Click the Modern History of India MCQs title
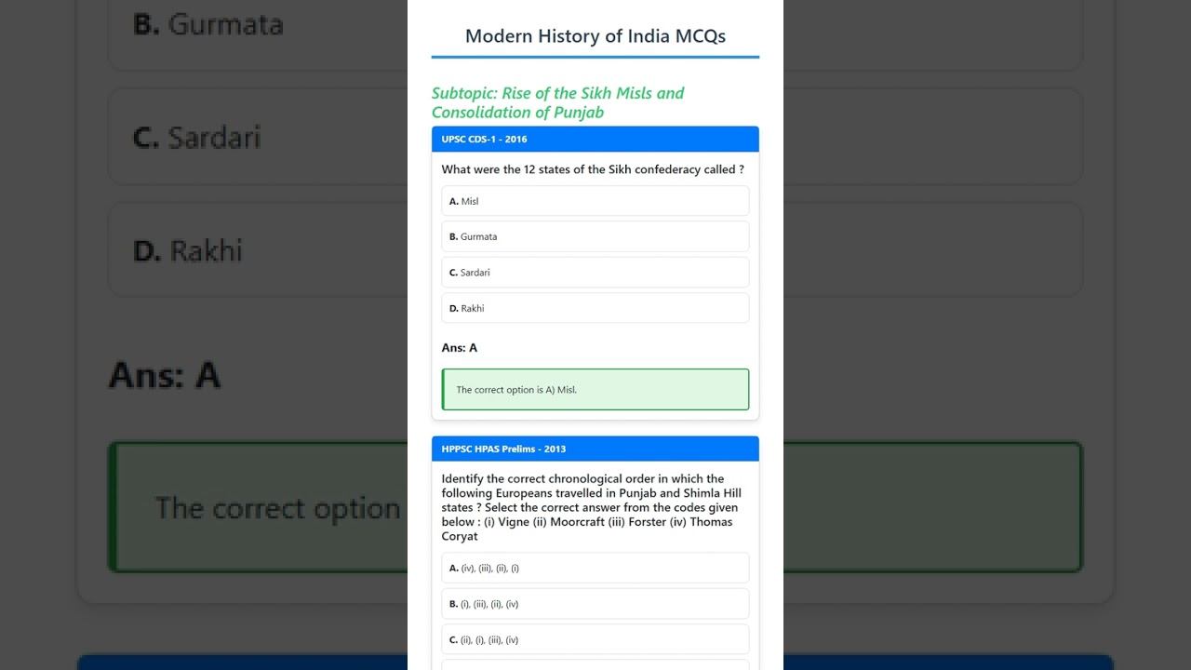 (595, 36)
